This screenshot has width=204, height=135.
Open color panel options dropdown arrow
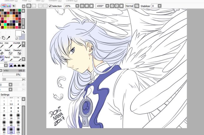pyautogui.click(x=23, y=6)
